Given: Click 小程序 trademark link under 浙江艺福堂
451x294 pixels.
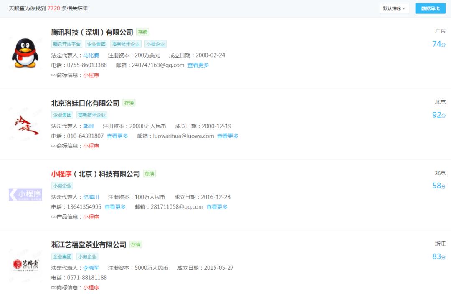Looking at the screenshot, I should pos(91,287).
